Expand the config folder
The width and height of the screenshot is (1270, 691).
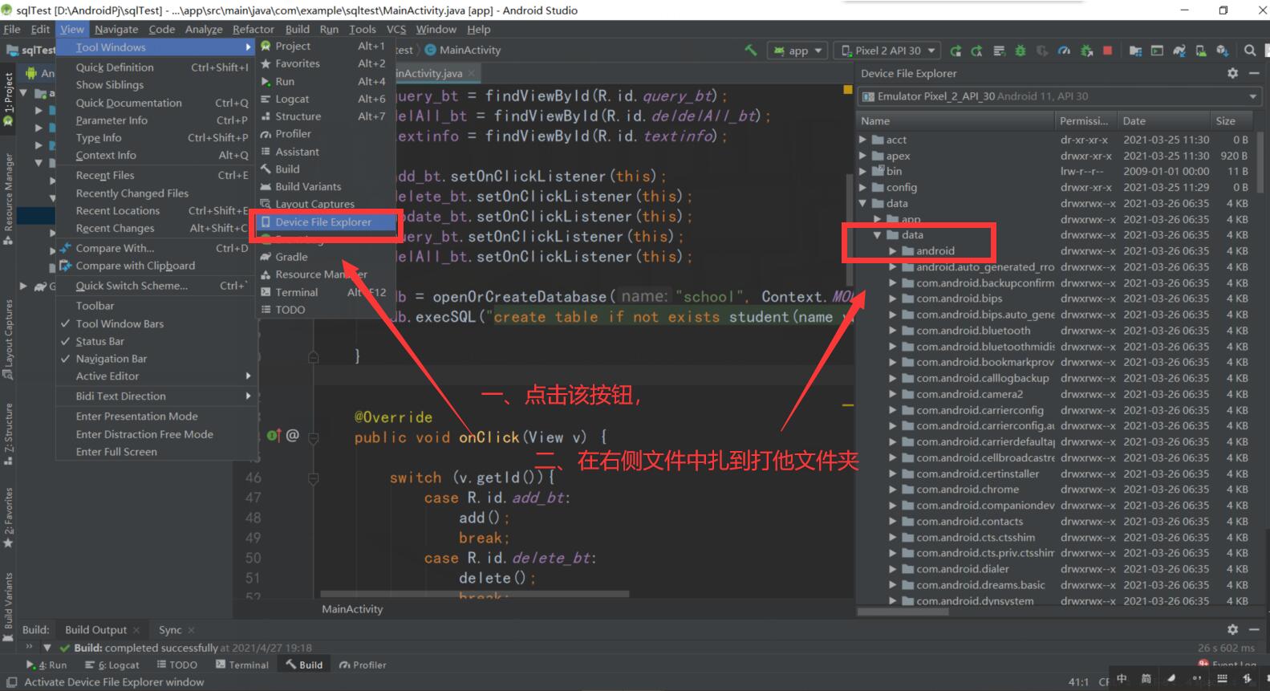(x=863, y=187)
